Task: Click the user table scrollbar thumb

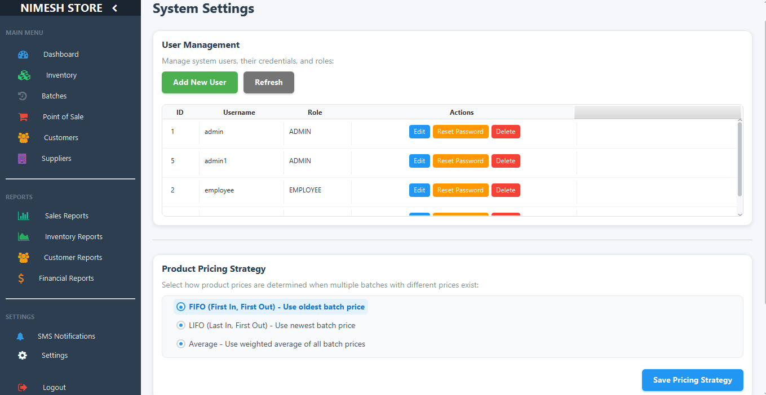Action: [740, 159]
